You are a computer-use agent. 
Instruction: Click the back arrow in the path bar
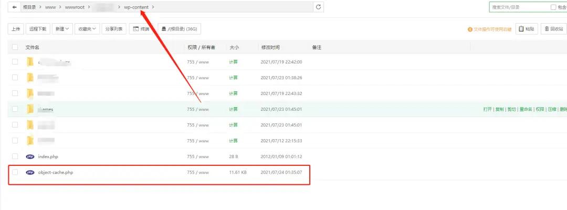click(14, 7)
